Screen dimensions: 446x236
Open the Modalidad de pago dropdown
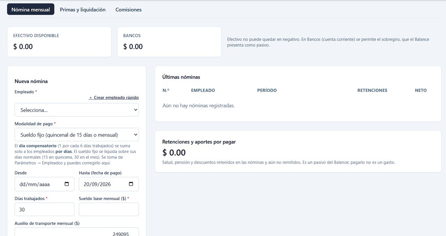click(77, 135)
